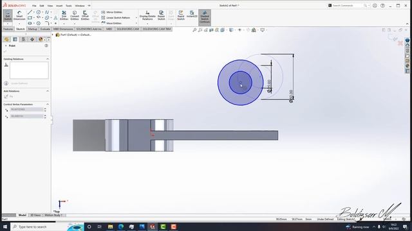Click the Exit Sketch button
Viewport: 412px width, 231px height.
[8, 15]
